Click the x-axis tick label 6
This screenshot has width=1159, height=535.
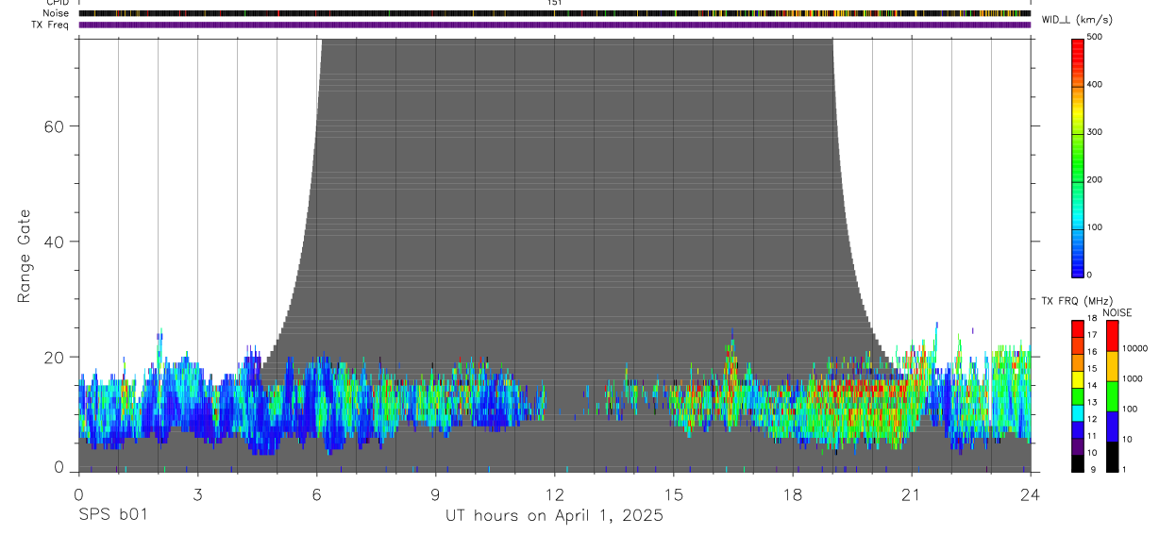pos(316,493)
